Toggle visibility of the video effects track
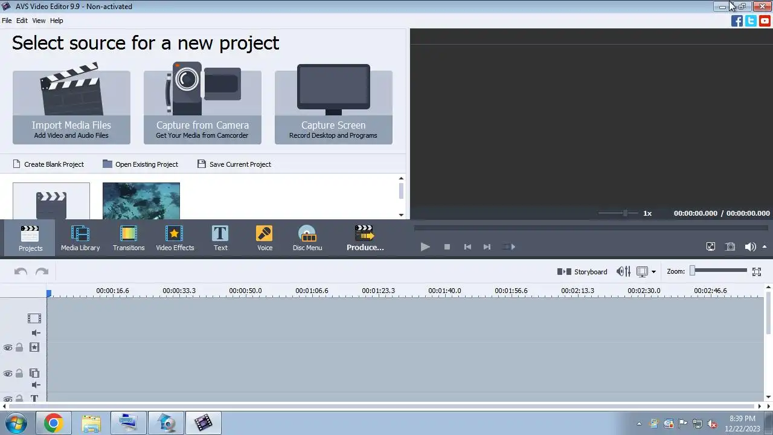 click(8, 348)
